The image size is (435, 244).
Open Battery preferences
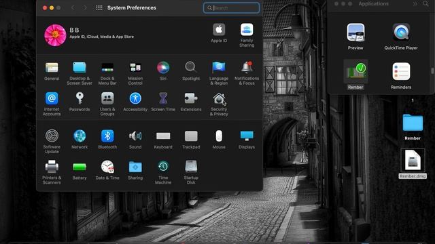click(80, 170)
